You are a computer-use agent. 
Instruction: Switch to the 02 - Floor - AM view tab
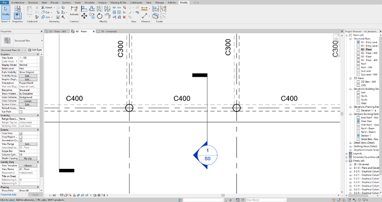(x=58, y=31)
